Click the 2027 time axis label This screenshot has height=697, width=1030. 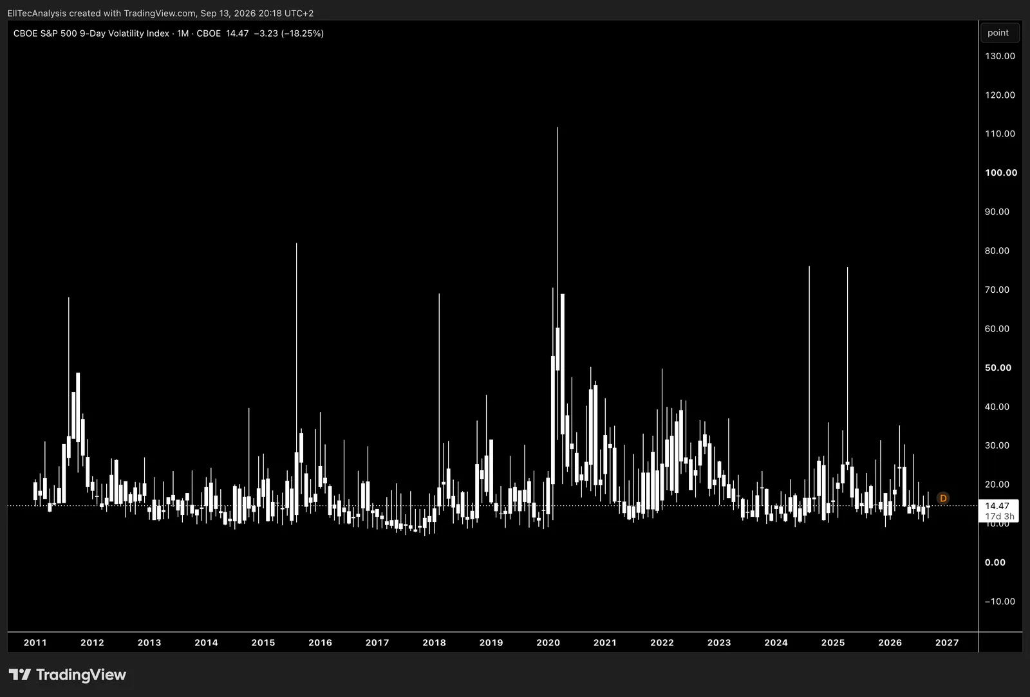[947, 642]
